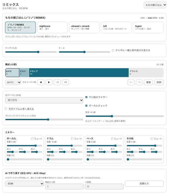Screen dimensions: 169x194
Task: Click the +1 bar increment button
Action: pyautogui.click(x=65, y=82)
